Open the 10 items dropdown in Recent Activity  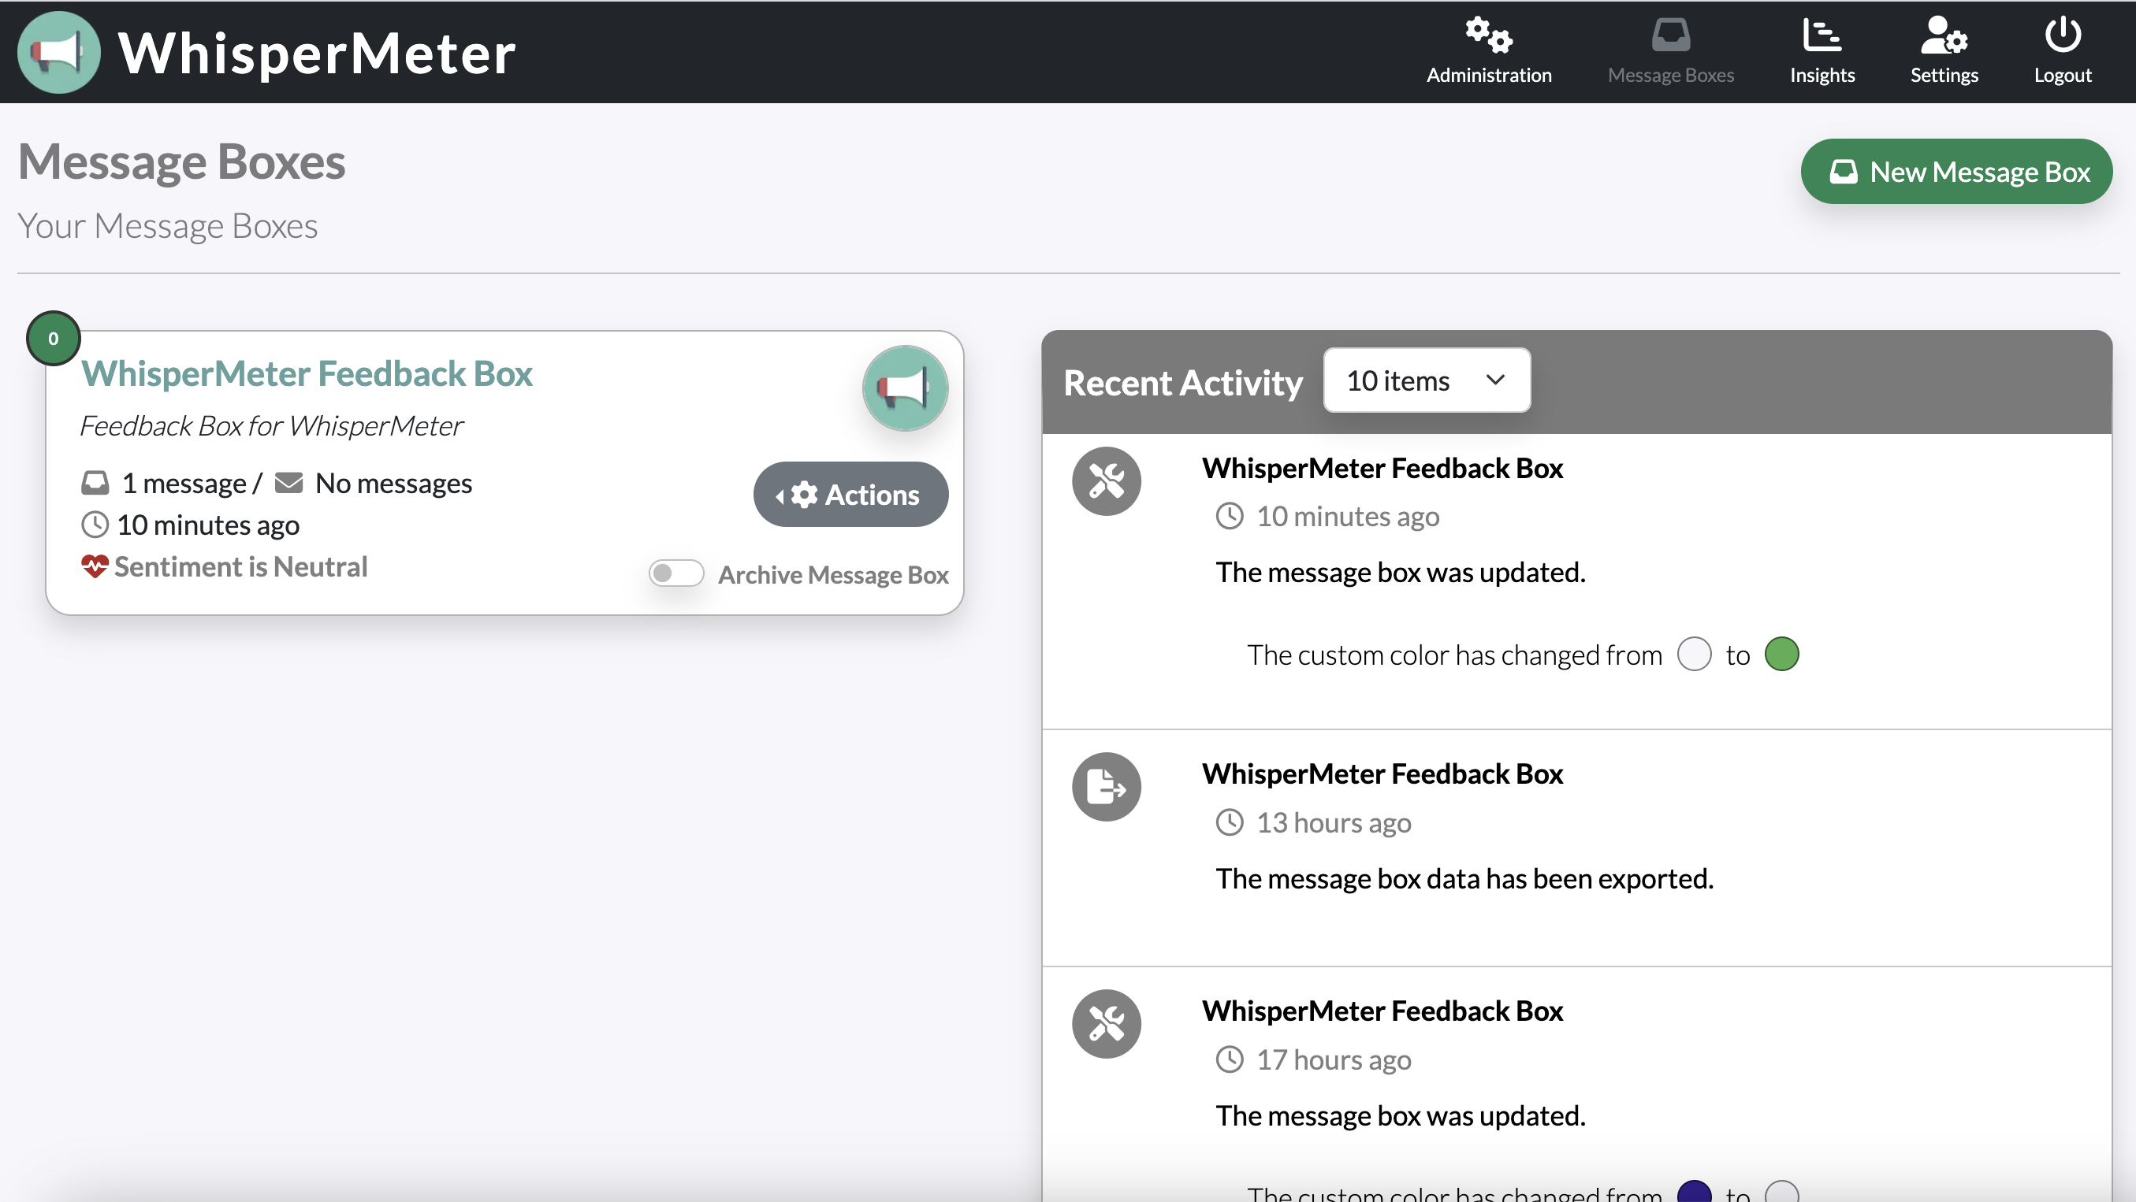pyautogui.click(x=1426, y=380)
